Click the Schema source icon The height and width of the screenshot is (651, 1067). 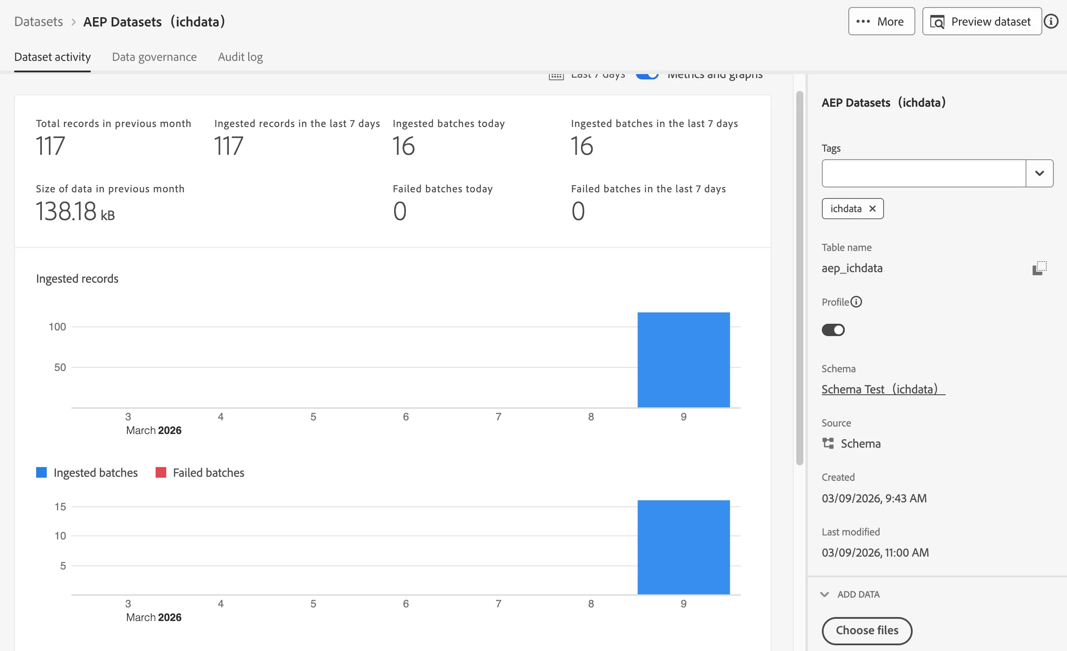click(828, 443)
